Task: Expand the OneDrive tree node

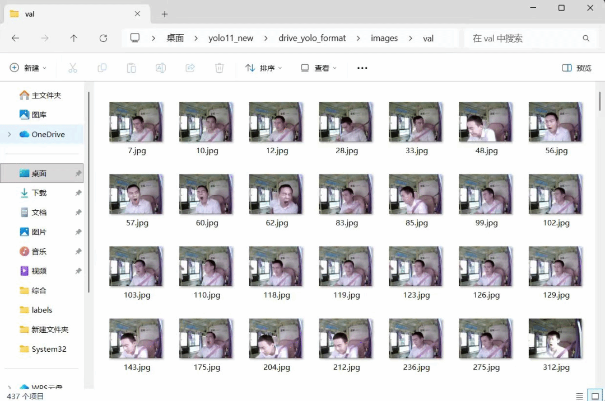Action: (10, 134)
